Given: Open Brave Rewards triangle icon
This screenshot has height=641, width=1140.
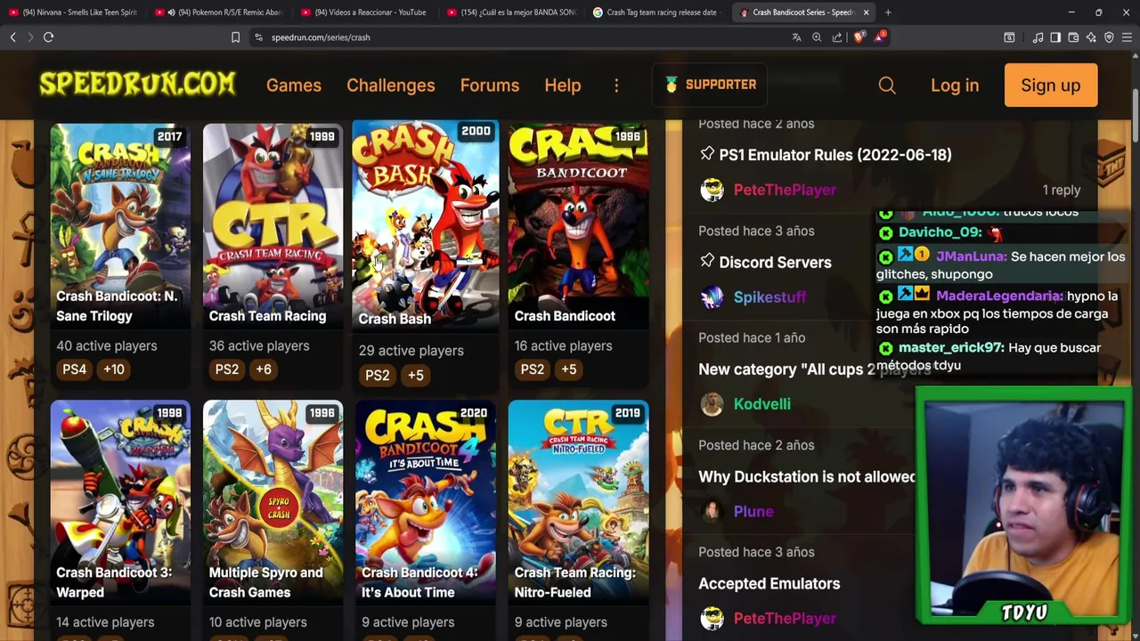Looking at the screenshot, I should coord(880,37).
